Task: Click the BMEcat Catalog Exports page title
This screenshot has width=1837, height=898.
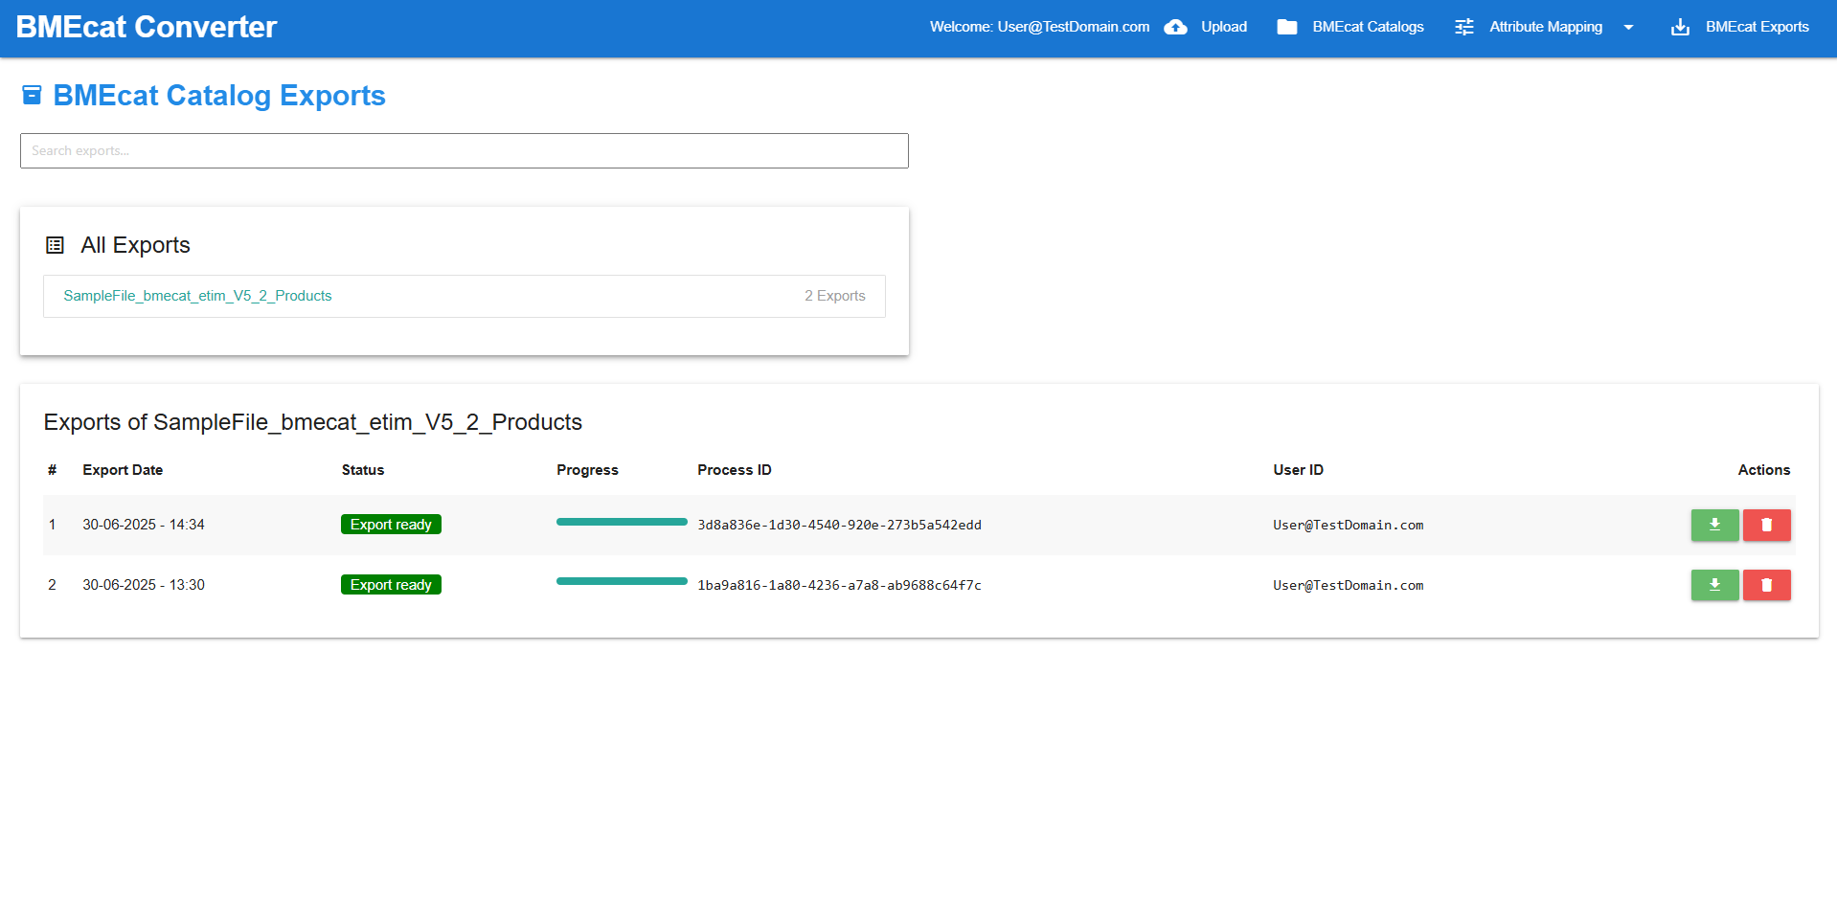Action: (x=219, y=96)
